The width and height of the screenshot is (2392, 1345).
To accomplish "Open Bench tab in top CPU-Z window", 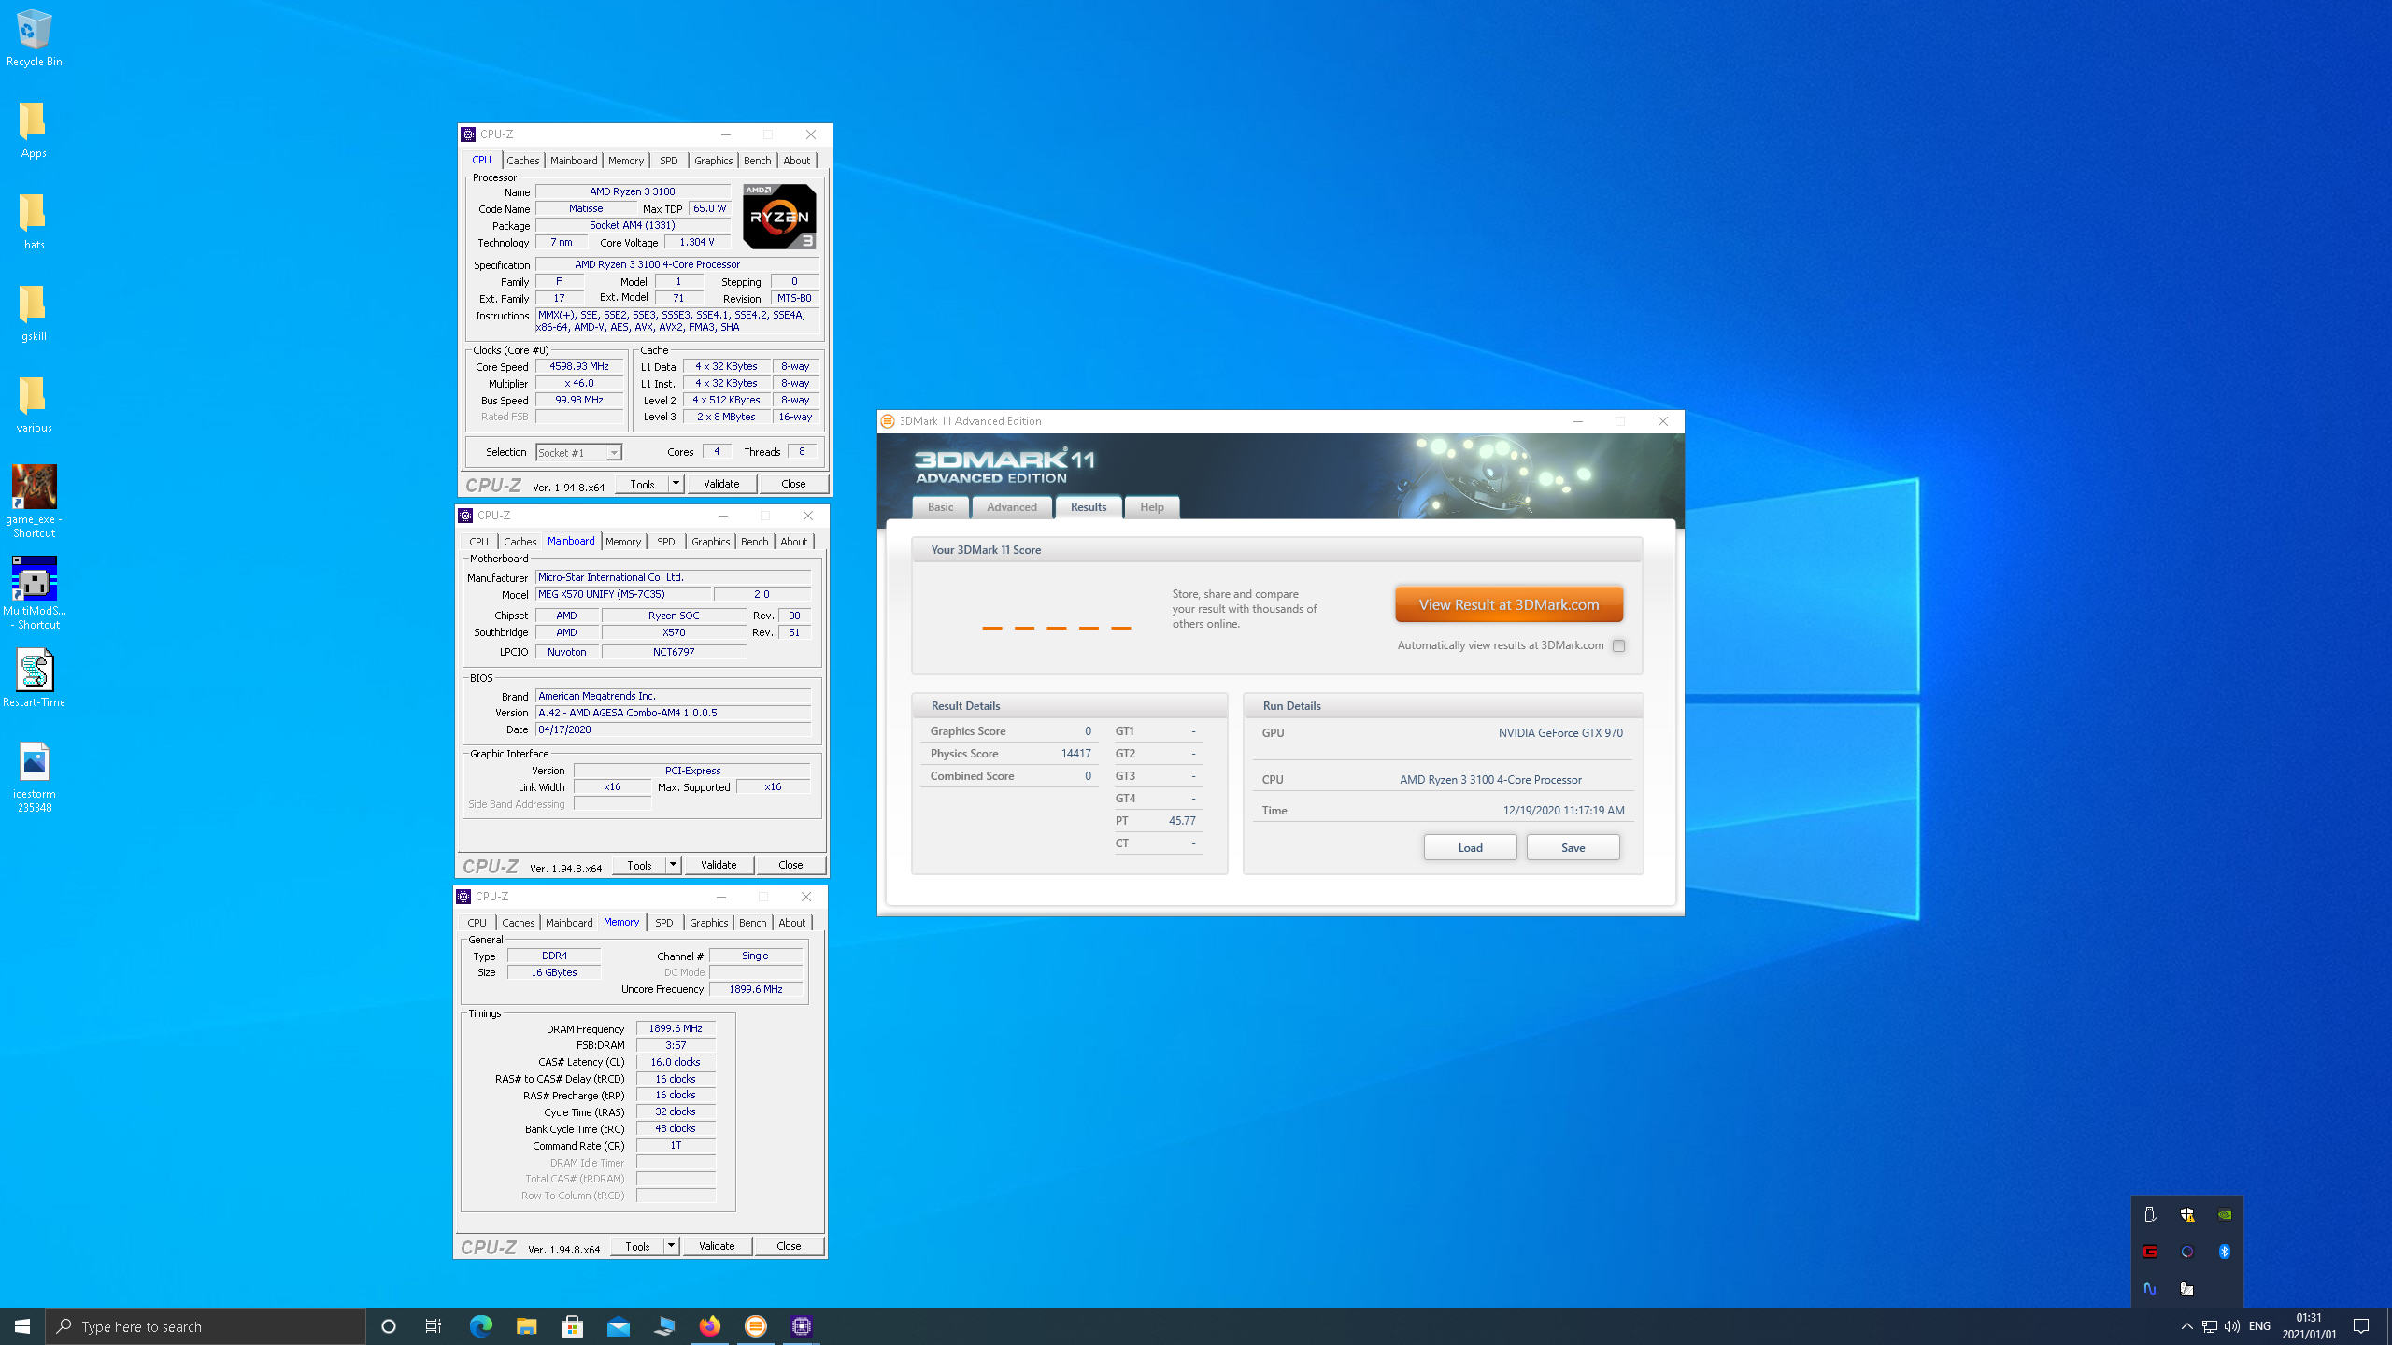I will click(x=757, y=161).
